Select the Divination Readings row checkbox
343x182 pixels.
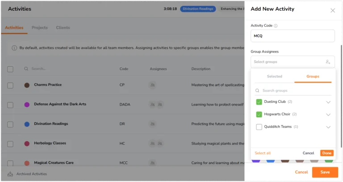click(10, 124)
